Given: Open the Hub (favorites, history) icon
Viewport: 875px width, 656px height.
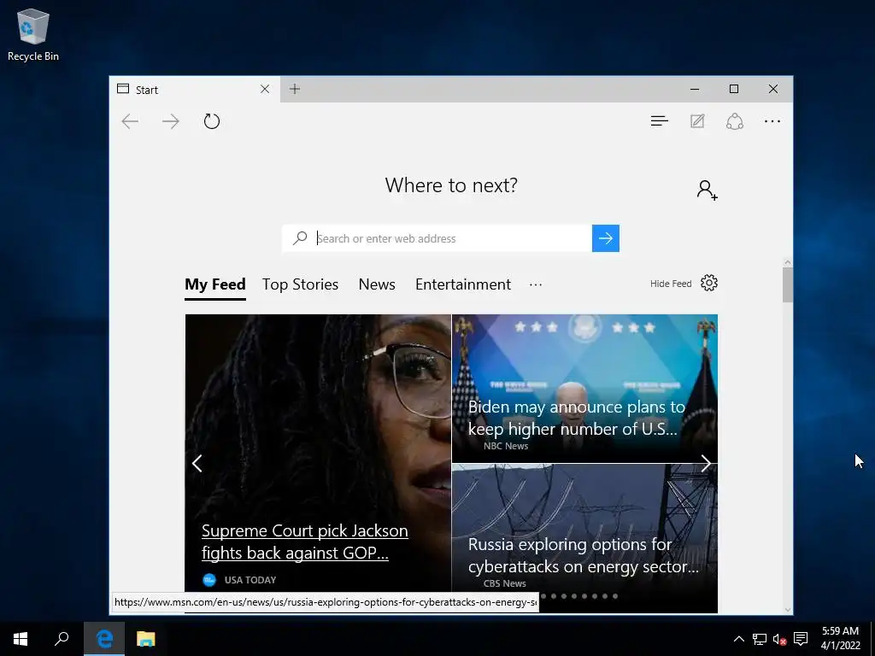Looking at the screenshot, I should (x=659, y=121).
